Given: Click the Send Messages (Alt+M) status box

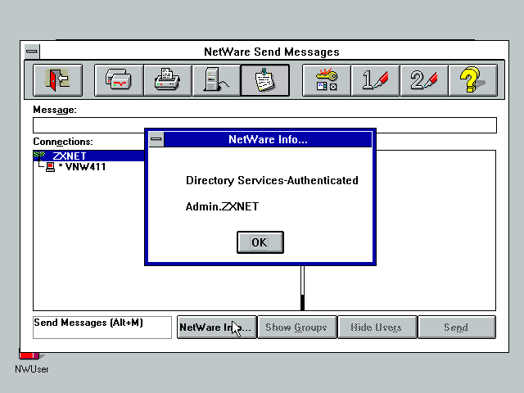Looking at the screenshot, I should click(x=102, y=327).
